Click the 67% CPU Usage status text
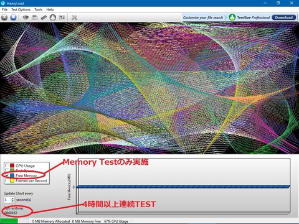The image size is (299, 224). (x=116, y=221)
